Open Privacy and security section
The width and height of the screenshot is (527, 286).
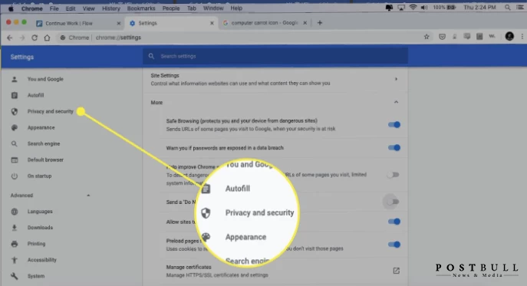pos(50,112)
